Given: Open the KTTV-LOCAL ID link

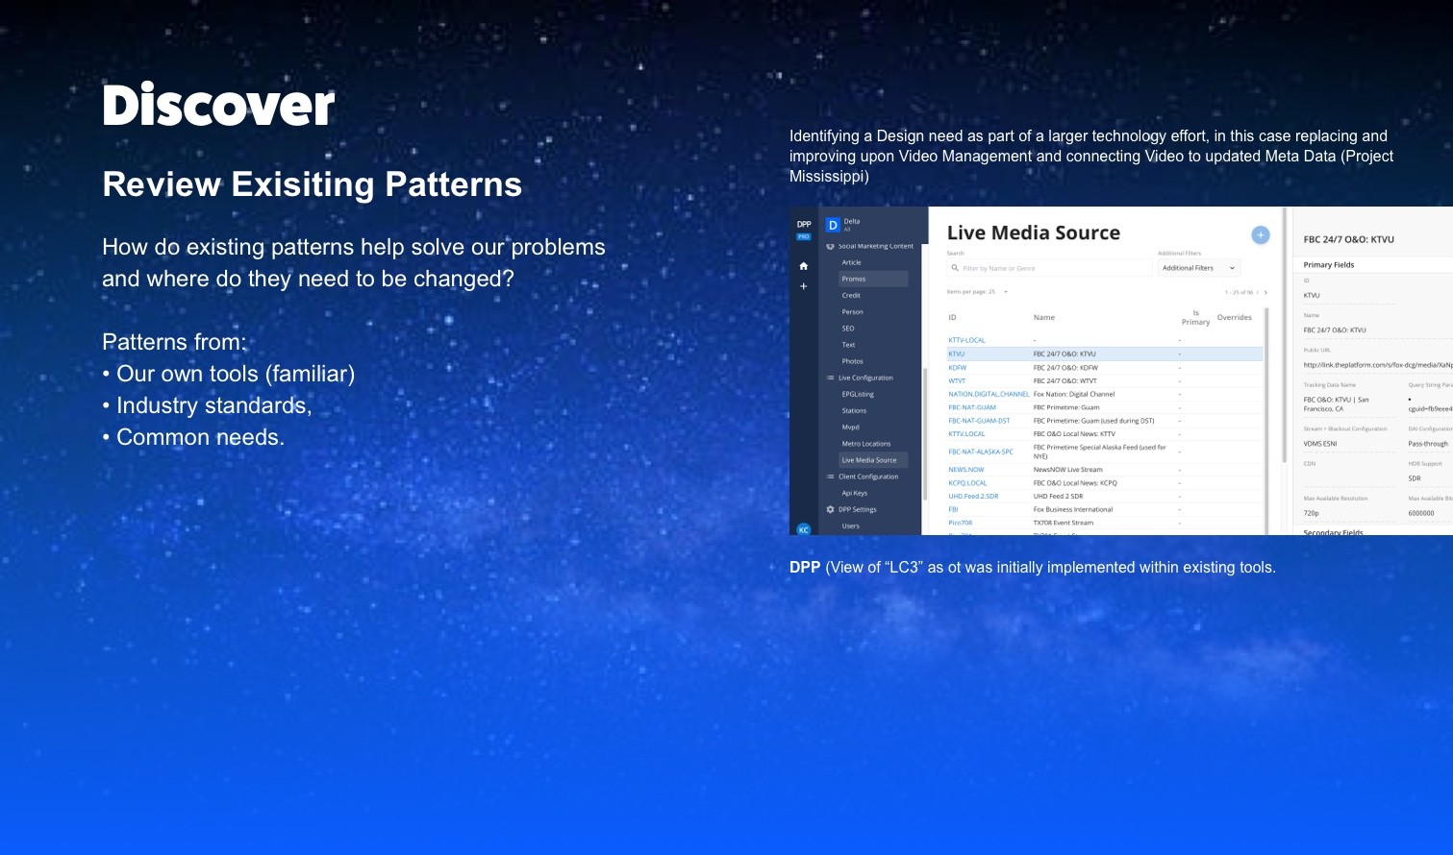Looking at the screenshot, I should 966,340.
